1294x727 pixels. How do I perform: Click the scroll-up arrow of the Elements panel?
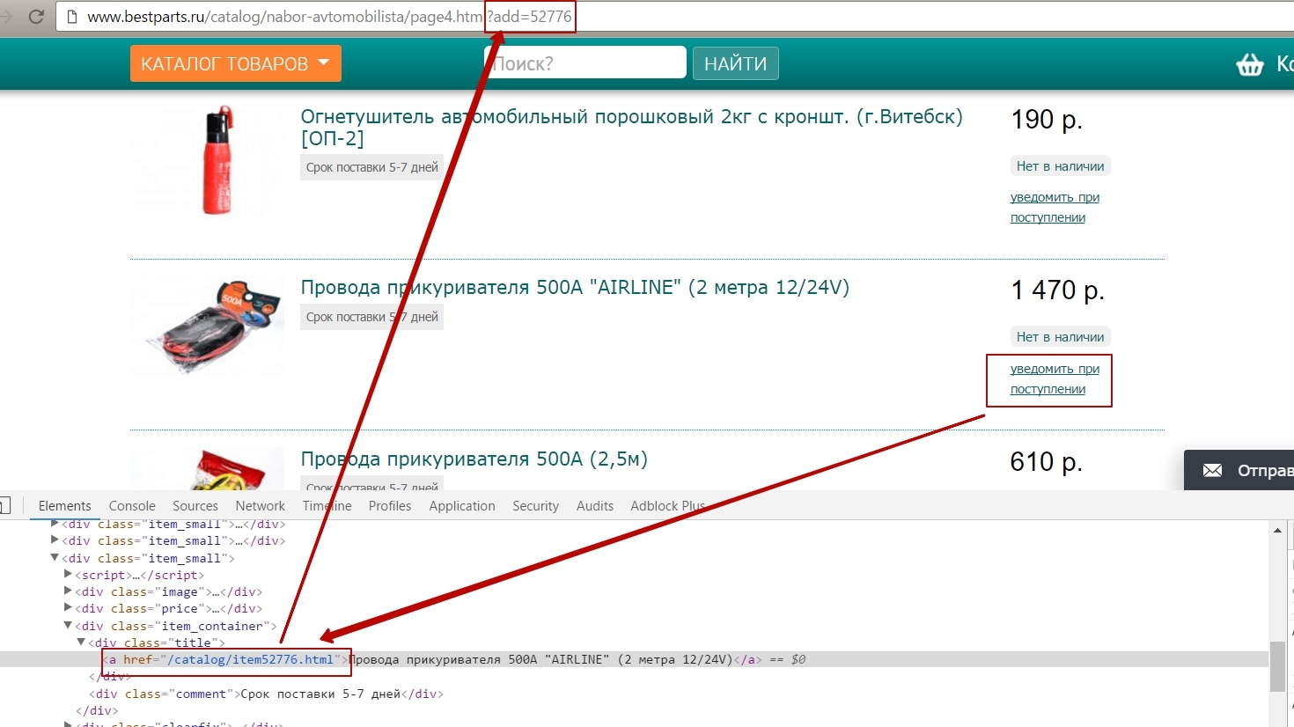(1278, 530)
